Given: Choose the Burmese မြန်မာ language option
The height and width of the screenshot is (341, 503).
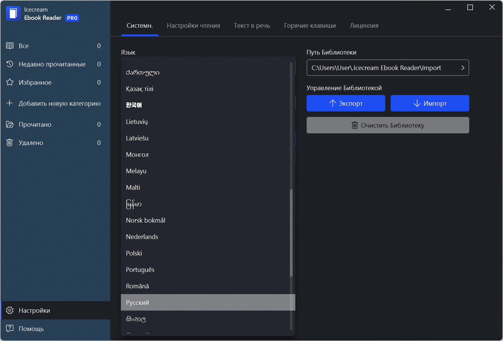Looking at the screenshot, I should 208,204.
